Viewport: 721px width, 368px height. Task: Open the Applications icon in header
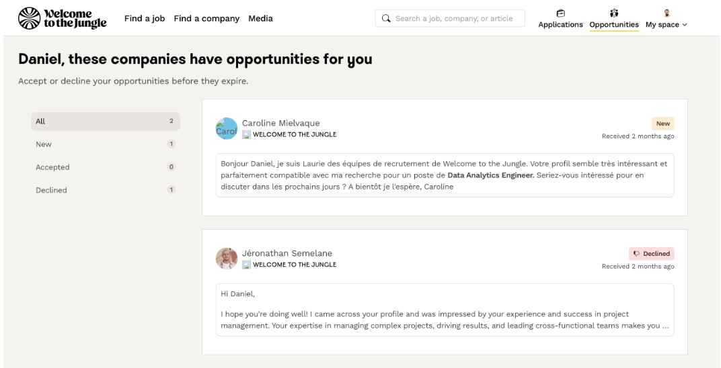(x=560, y=13)
